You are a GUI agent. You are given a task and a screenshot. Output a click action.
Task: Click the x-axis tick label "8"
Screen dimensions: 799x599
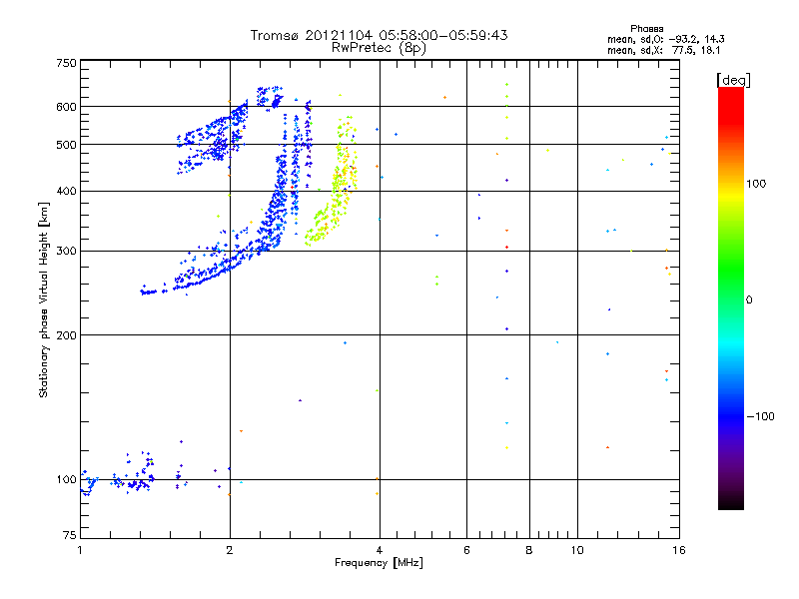pyautogui.click(x=529, y=550)
